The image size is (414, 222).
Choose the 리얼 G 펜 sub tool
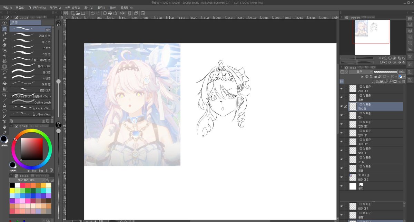click(31, 36)
